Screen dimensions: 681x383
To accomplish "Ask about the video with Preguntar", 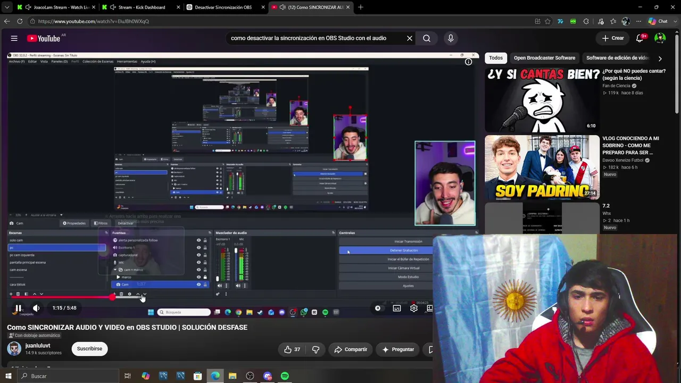I will click(x=398, y=349).
